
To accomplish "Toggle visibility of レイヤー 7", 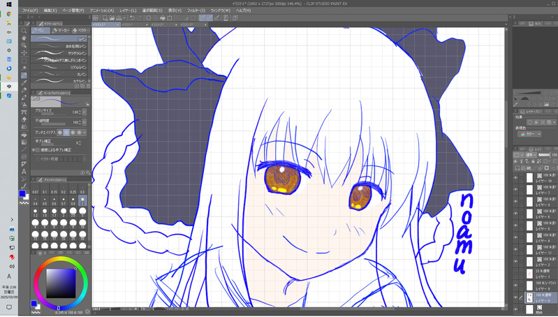I will click(x=515, y=190).
